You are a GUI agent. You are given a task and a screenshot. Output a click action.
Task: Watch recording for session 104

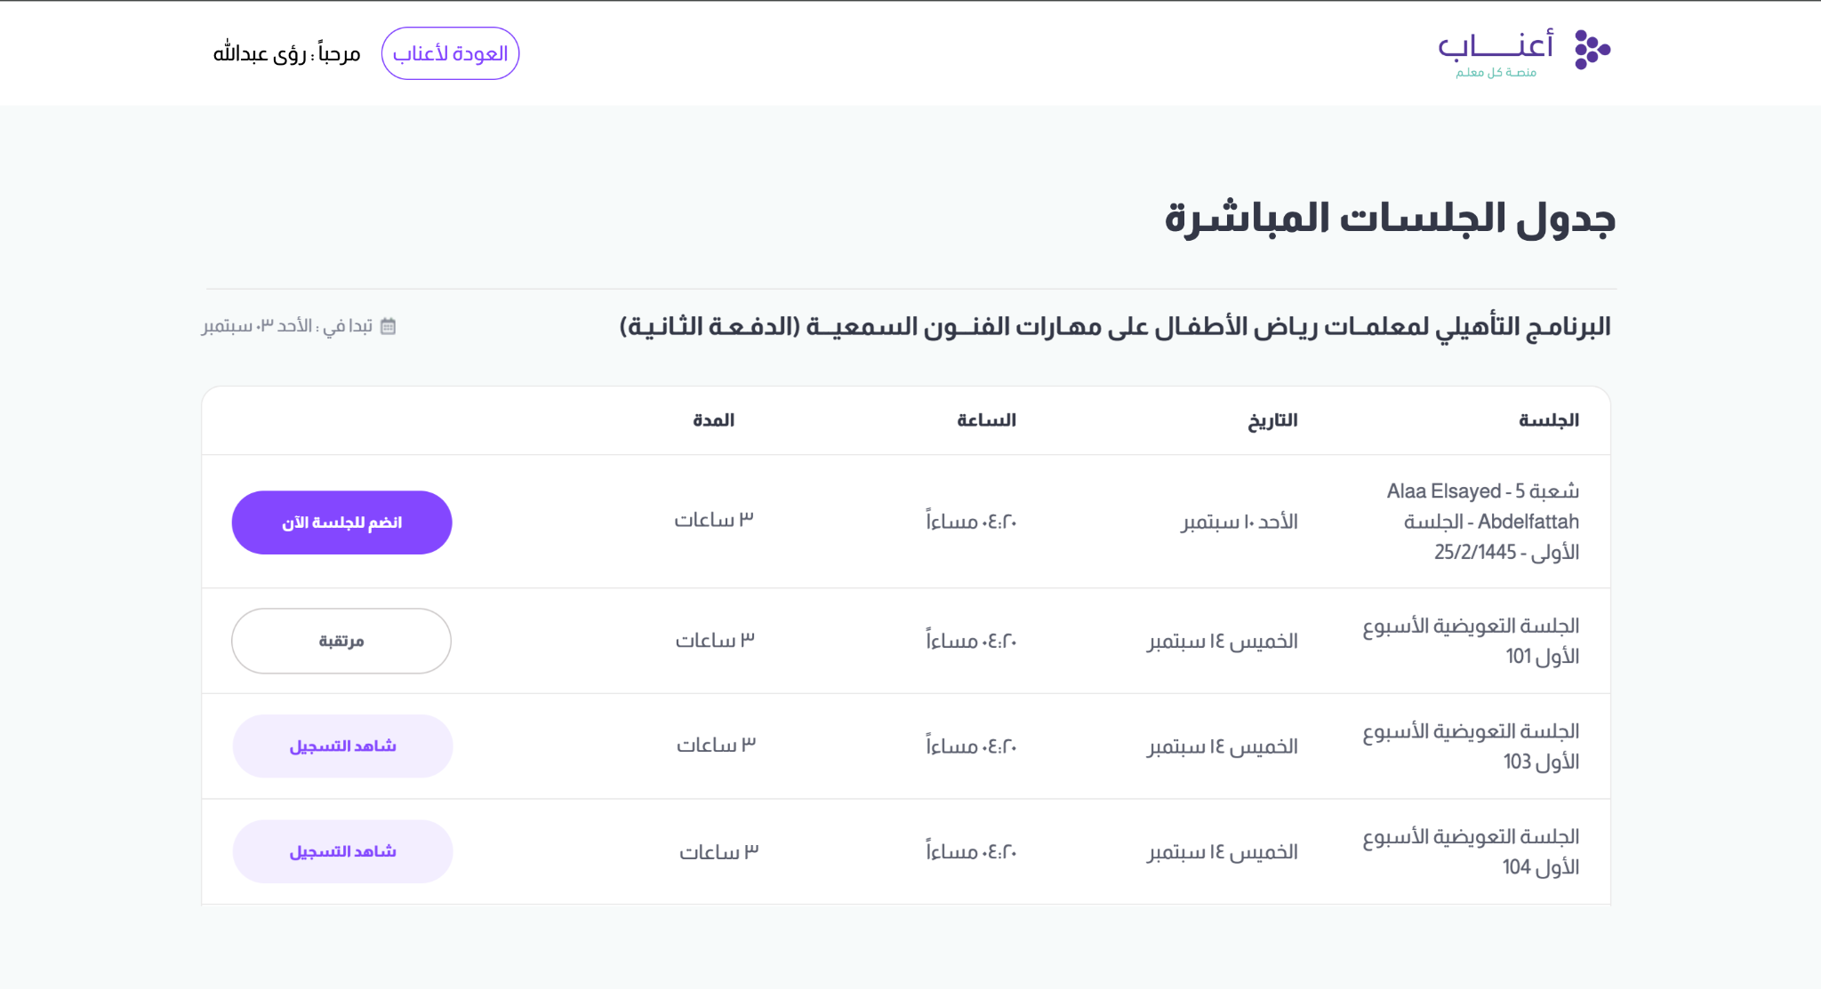pyautogui.click(x=342, y=851)
